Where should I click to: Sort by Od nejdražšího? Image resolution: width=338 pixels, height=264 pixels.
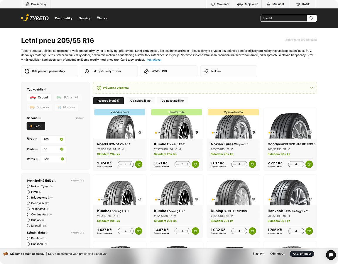pyautogui.click(x=140, y=101)
